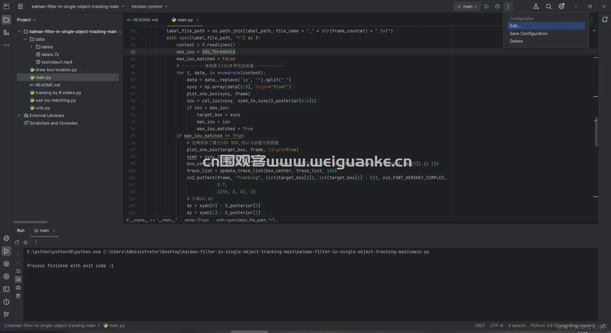Open the Project view dropdown
Viewport: 611px width, 333px height.
[26, 20]
